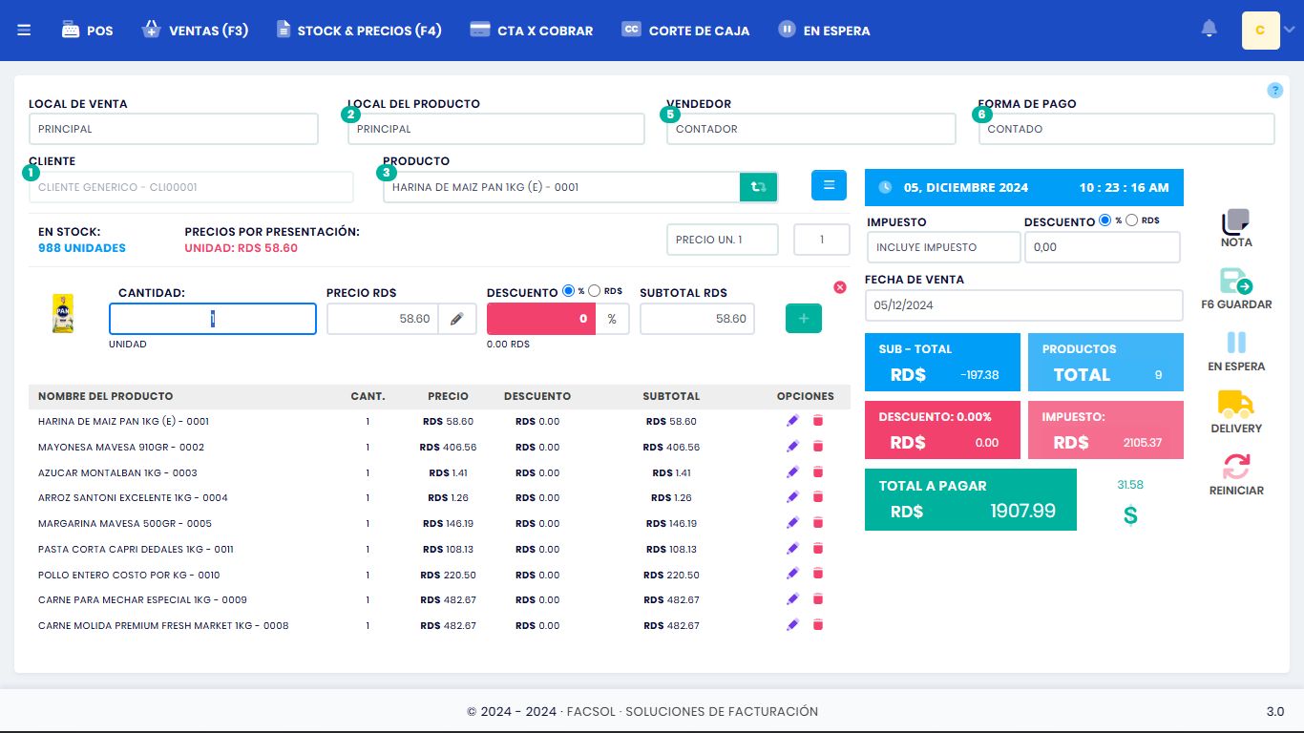Open PRODUCTO selector with HARINA DE MAIZ
Viewport: 1304px width, 733px height.
[561, 187]
